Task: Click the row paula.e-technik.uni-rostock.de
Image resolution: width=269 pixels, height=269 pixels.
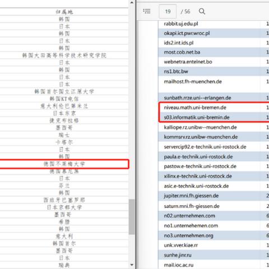Action: [x=214, y=156]
